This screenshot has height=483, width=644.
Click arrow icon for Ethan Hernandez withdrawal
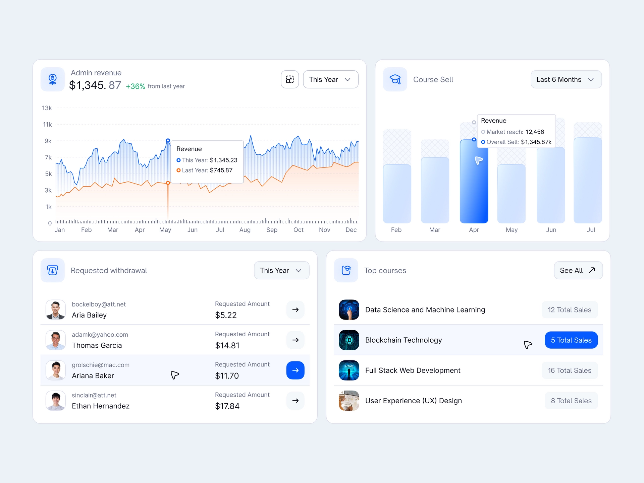click(296, 401)
